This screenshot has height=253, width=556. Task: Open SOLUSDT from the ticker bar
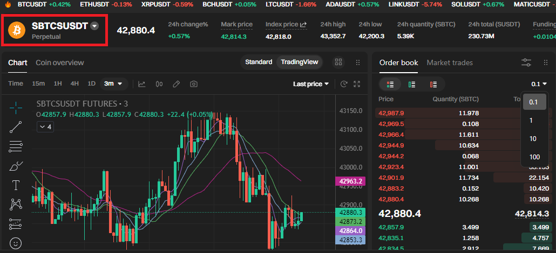(x=478, y=5)
